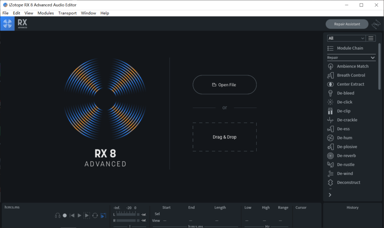384x228 pixels.
Task: Click the Start column header
Action: (x=166, y=207)
